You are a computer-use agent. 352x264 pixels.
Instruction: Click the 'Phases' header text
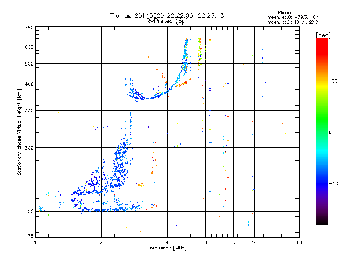[285, 13]
